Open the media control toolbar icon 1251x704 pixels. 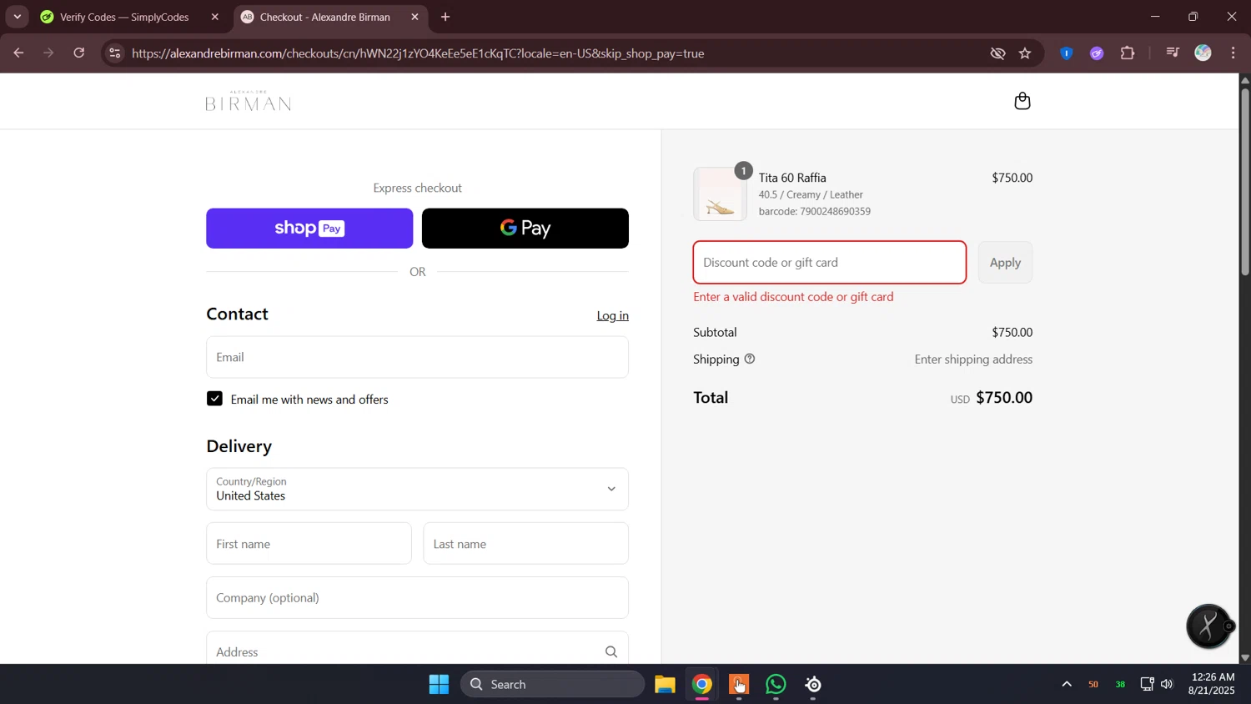pyautogui.click(x=1173, y=53)
